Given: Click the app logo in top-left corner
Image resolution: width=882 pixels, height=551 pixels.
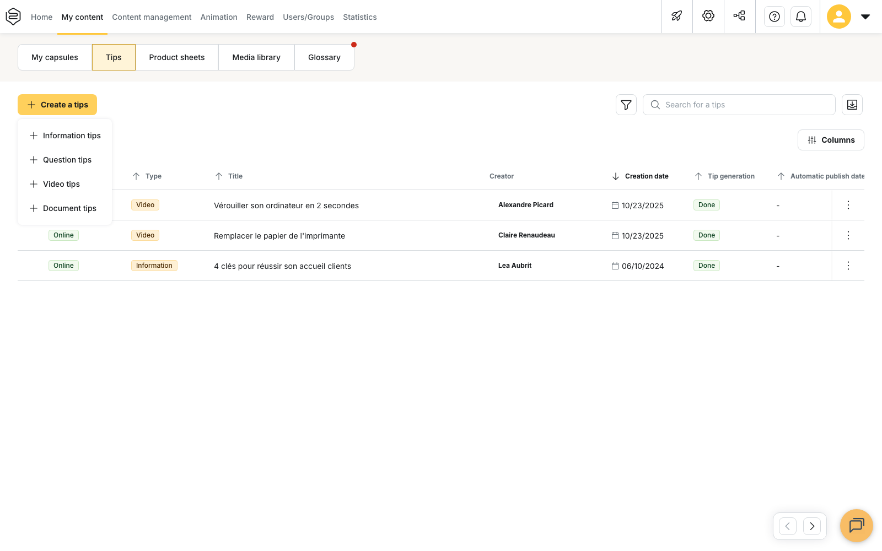Looking at the screenshot, I should pos(13,17).
